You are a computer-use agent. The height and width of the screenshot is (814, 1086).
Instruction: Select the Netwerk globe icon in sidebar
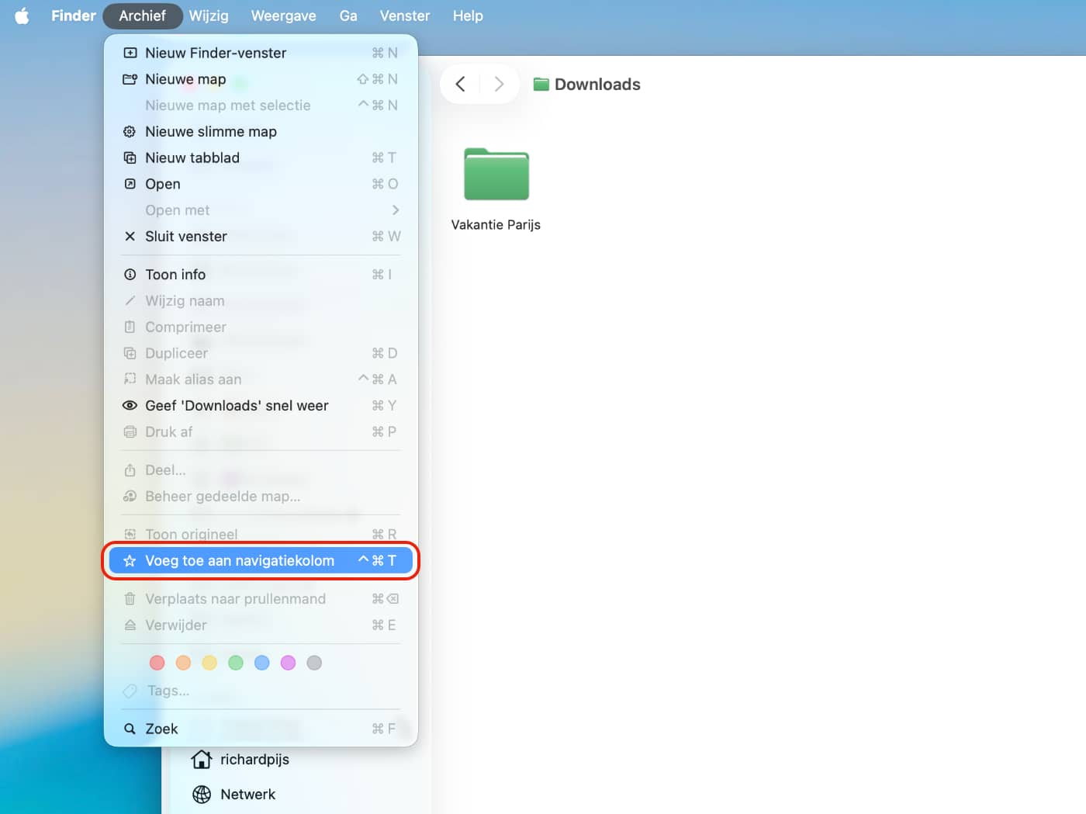point(202,794)
